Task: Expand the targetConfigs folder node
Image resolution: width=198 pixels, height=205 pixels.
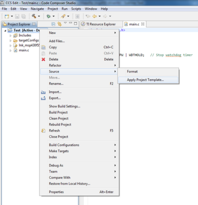Action: pyautogui.click(x=10, y=41)
